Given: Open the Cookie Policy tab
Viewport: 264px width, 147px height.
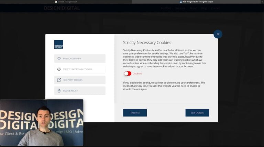Looking at the screenshot, I should tap(80, 91).
